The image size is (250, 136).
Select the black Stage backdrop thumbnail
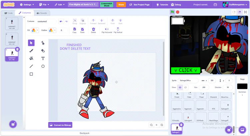click(242, 86)
